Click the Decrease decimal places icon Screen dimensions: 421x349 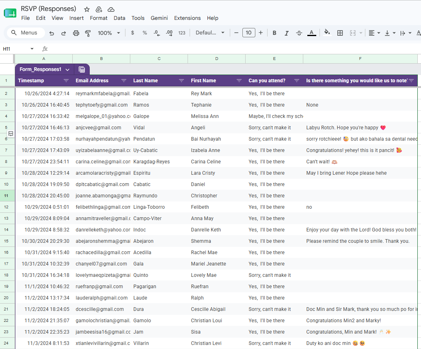[x=157, y=33]
